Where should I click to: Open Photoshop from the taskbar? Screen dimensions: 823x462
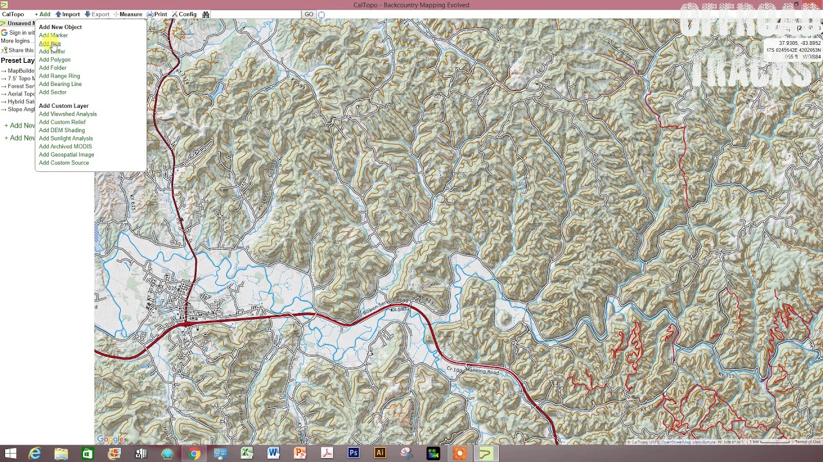(x=353, y=454)
